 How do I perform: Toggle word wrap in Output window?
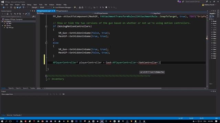pos(63,94)
